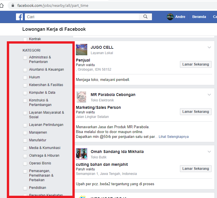
Task: Expand JUGO CELL post options chevron
Action: (x=209, y=47)
